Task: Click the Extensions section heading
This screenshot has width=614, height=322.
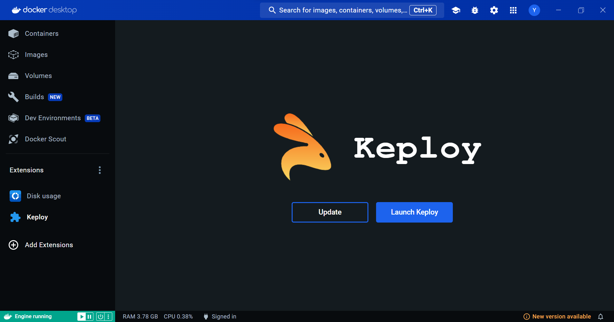Action: 27,170
